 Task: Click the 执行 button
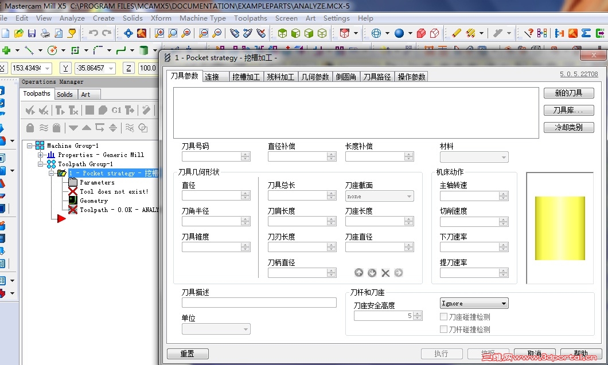tap(442, 354)
